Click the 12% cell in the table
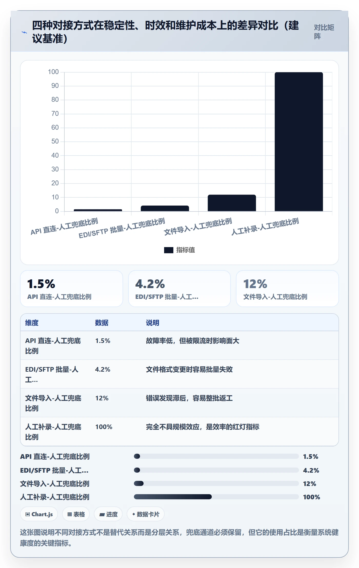Screen dimensions: 359x568 [102, 398]
